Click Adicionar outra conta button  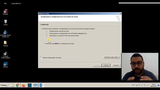(111, 57)
